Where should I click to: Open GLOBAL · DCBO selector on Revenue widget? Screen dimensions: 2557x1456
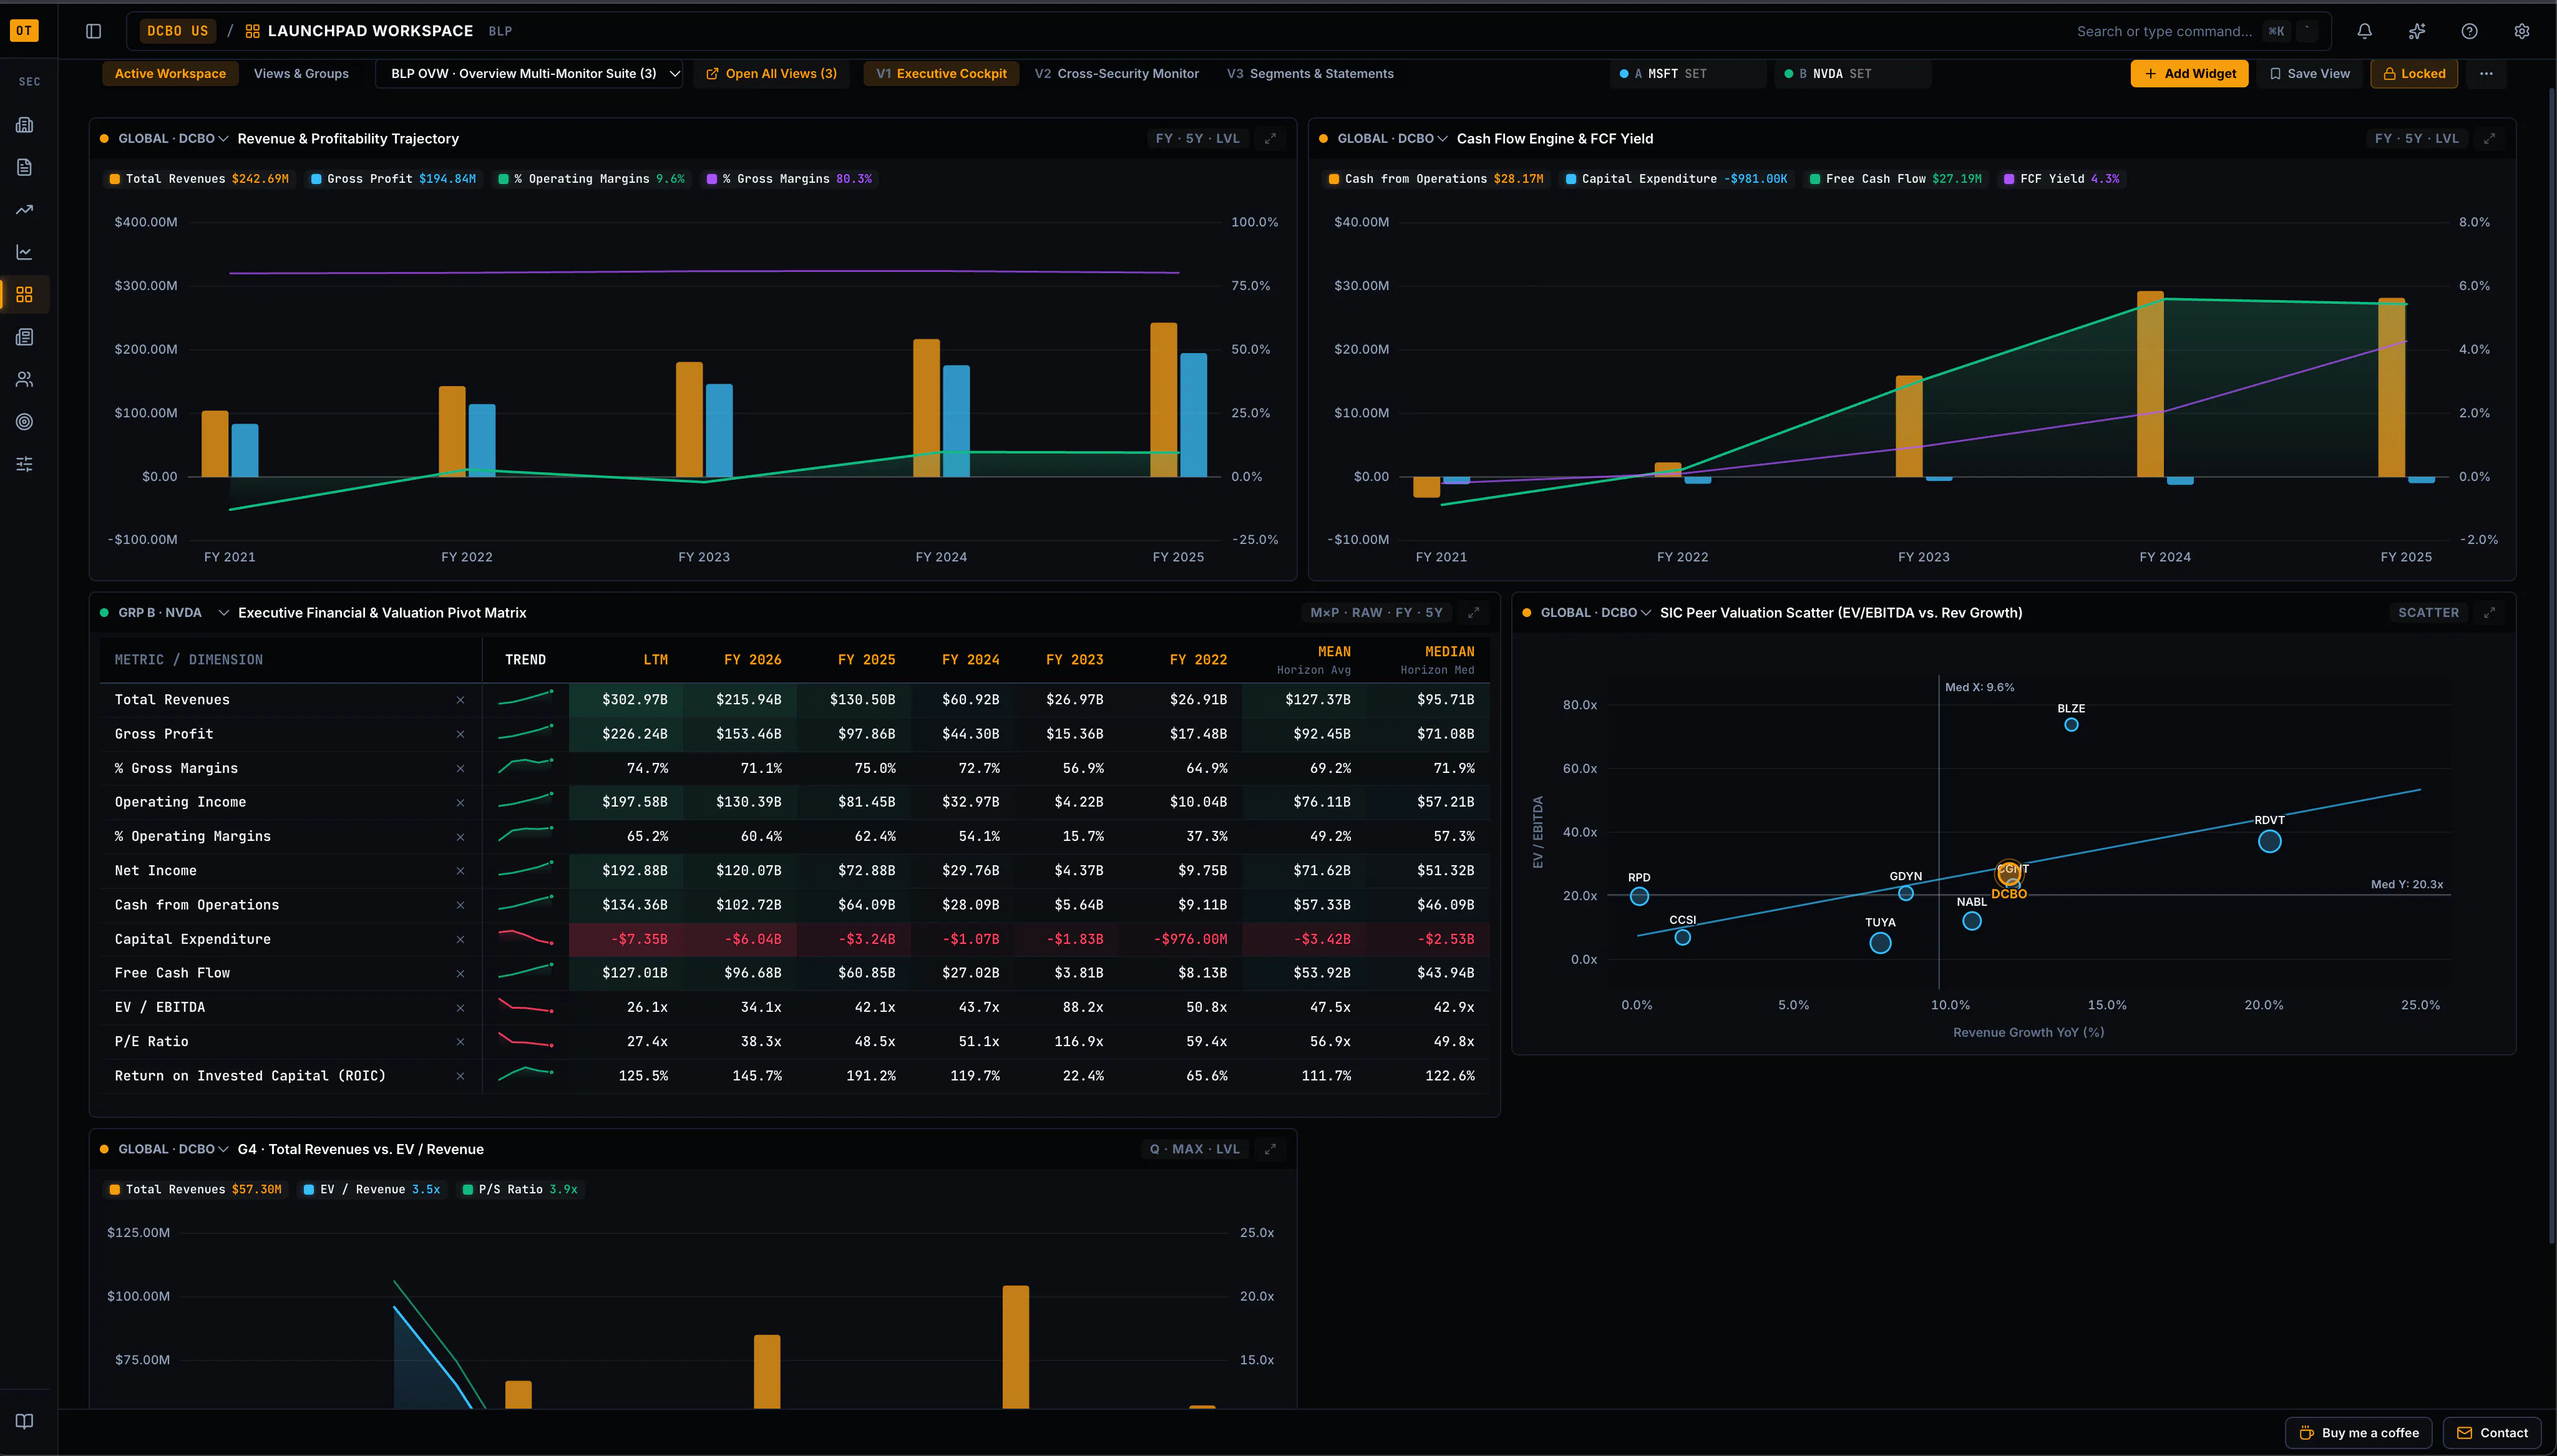(172, 139)
